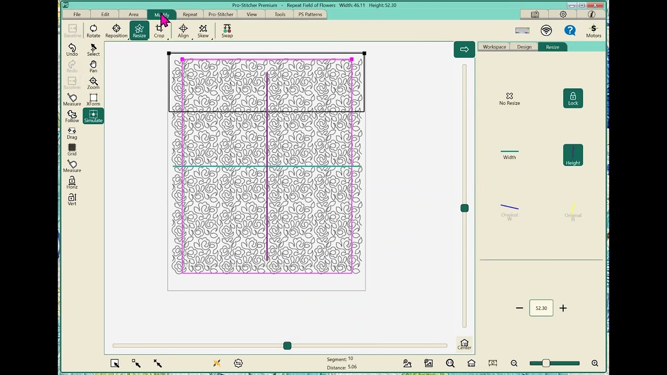
Task: Open the Pro-Stitcher menu tab
Action: click(x=221, y=15)
